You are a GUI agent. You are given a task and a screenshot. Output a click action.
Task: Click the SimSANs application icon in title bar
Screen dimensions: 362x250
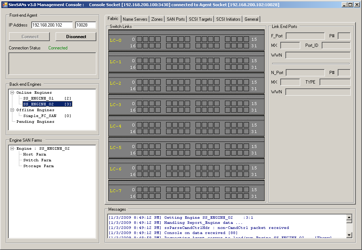(5, 5)
